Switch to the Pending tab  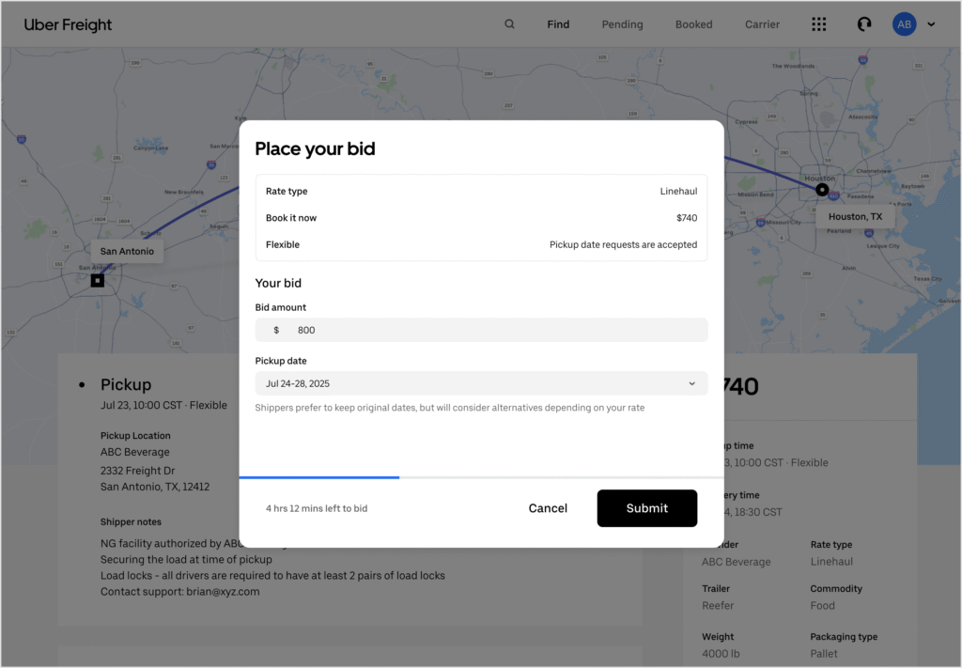pos(622,24)
